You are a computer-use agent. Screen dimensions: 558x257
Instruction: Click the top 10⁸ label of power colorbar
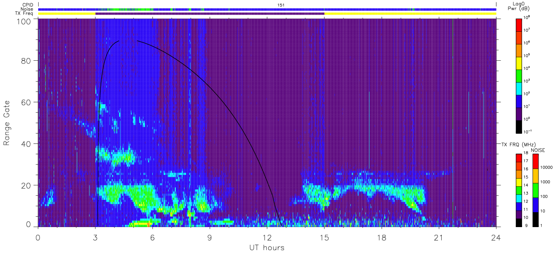coord(528,17)
